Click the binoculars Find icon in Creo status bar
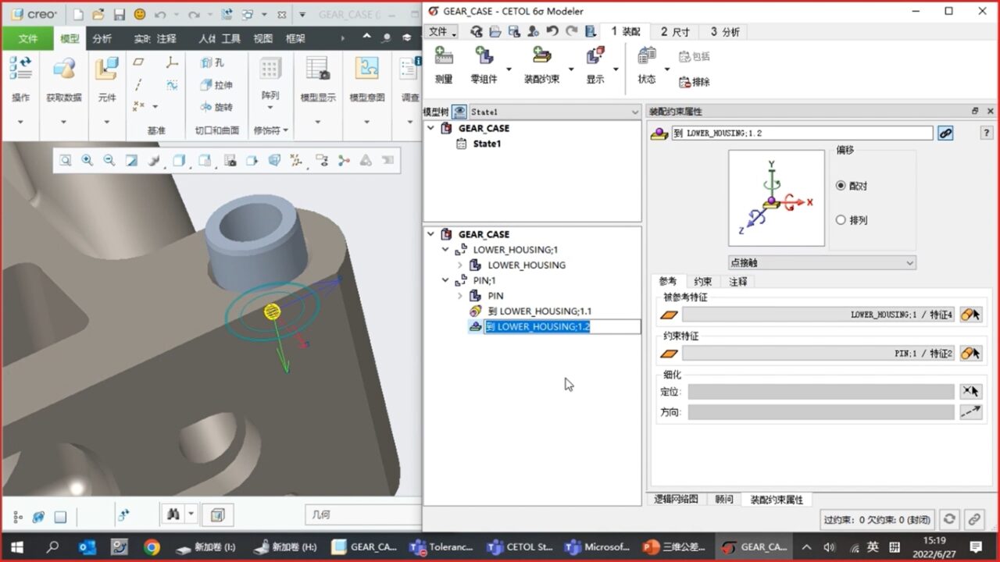This screenshot has width=1000, height=562. pos(172,515)
